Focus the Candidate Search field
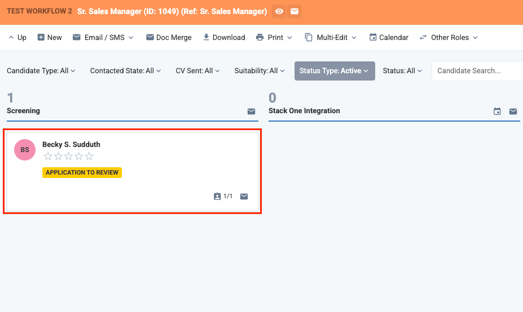 [x=477, y=70]
